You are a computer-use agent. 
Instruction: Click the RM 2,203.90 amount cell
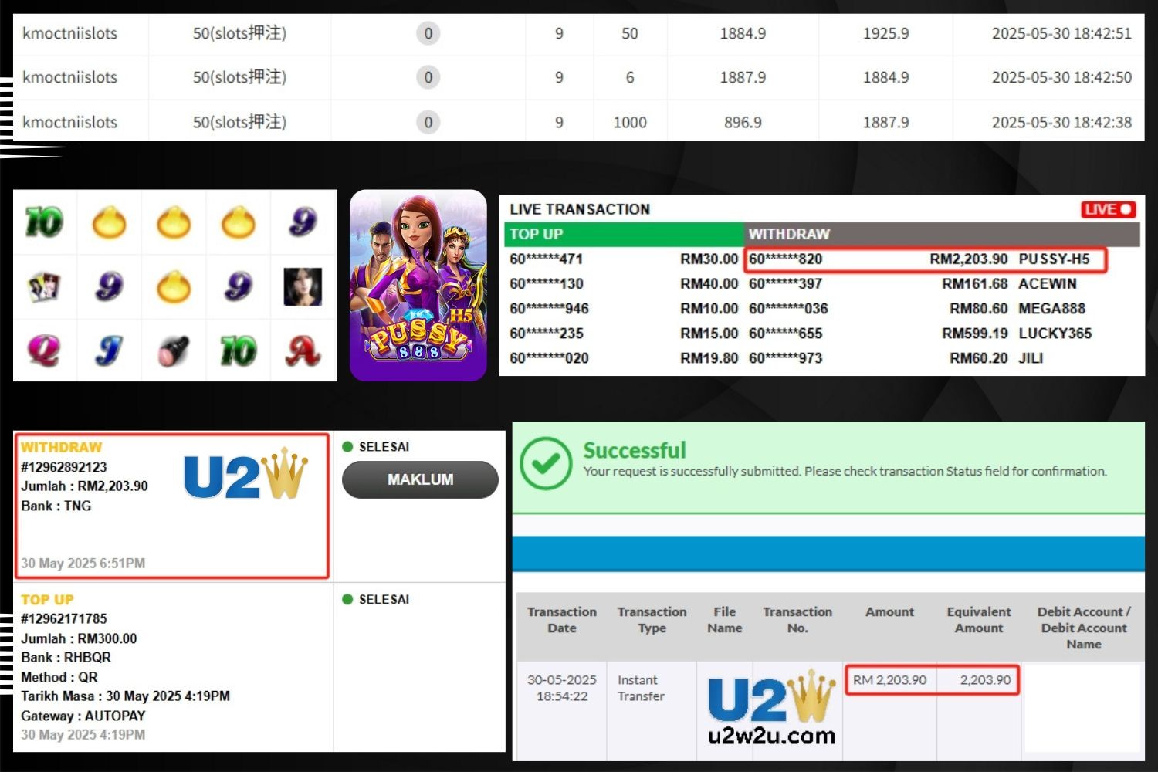pos(889,680)
